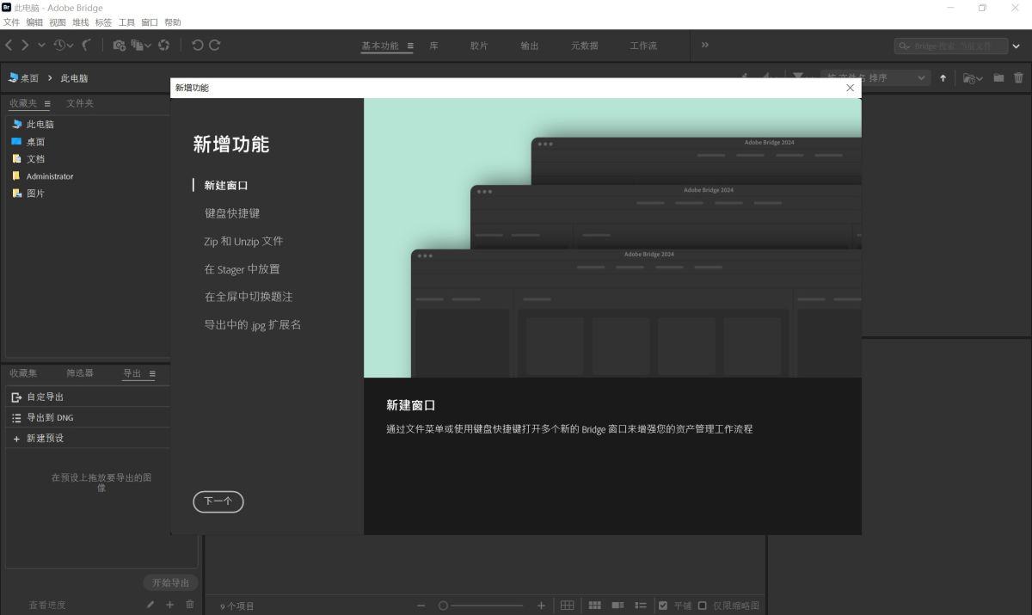Open the 帮助 menu

[173, 22]
